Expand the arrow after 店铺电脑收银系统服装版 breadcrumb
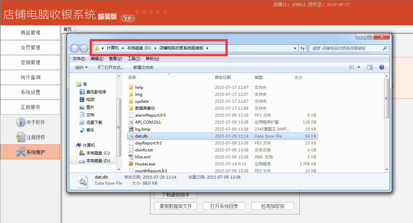413x223 pixels. (x=207, y=48)
